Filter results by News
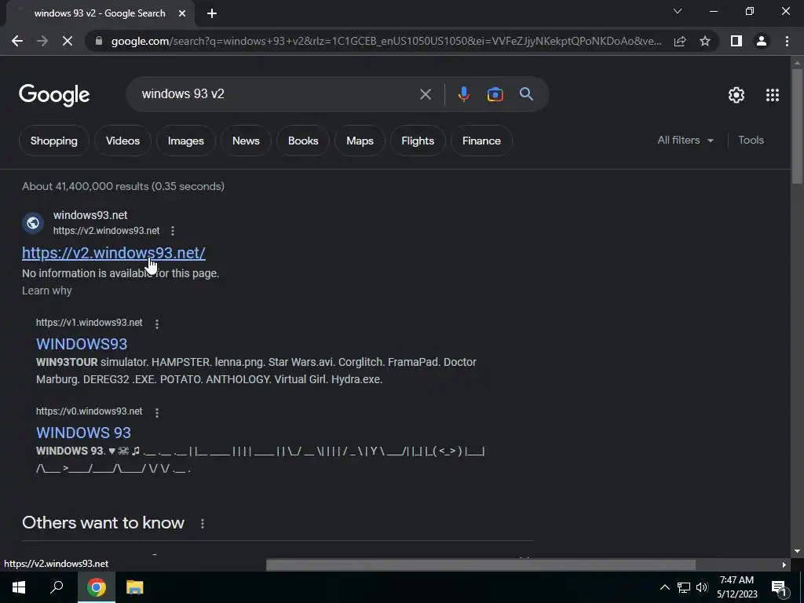The image size is (804, 603). point(246,141)
